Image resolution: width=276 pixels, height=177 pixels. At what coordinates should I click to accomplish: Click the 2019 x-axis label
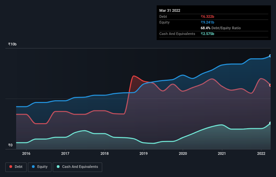(x=144, y=153)
